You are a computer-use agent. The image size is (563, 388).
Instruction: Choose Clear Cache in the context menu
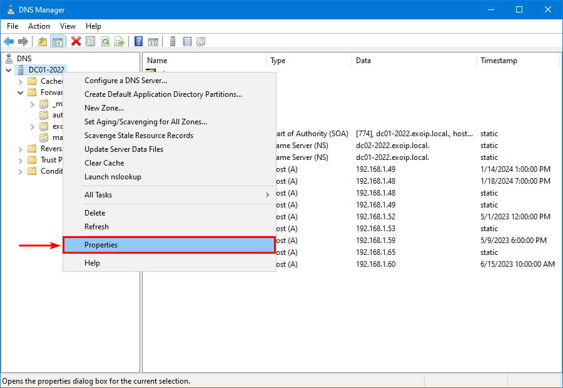(x=104, y=163)
